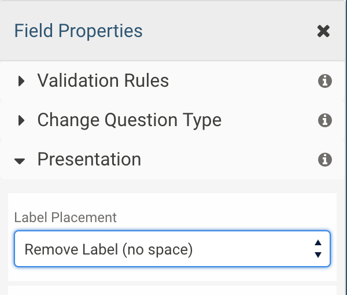This screenshot has width=347, height=295.
Task: Click the Label Placement up-down arrows
Action: click(x=318, y=249)
